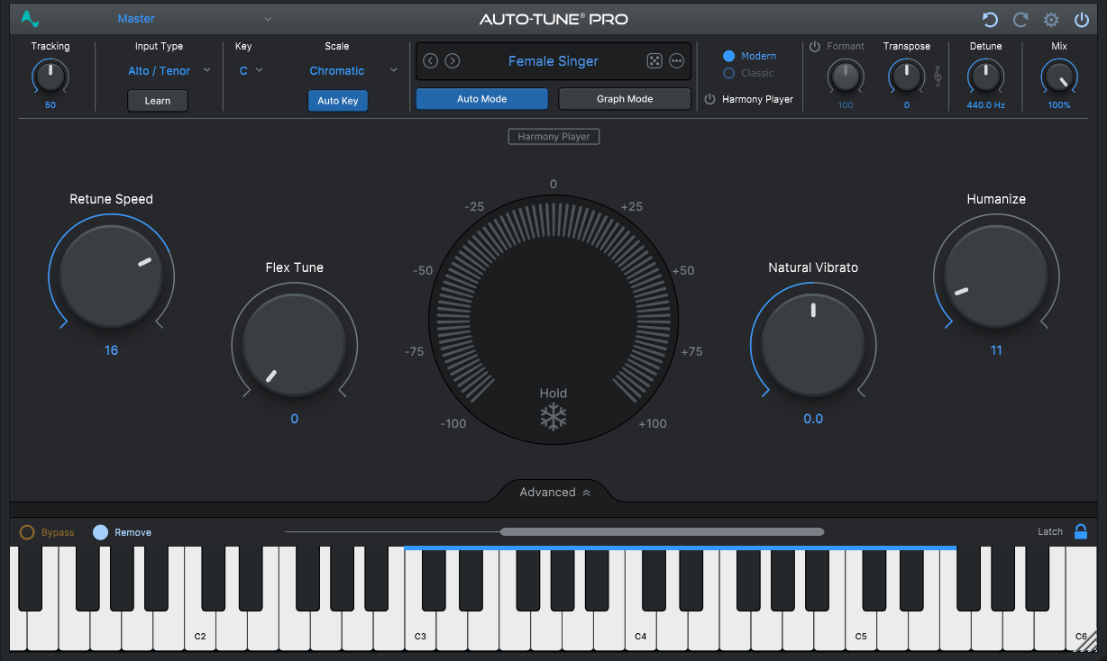This screenshot has height=661, width=1107.
Task: Click the Hold snowflake freeze icon
Action: pyautogui.click(x=553, y=417)
